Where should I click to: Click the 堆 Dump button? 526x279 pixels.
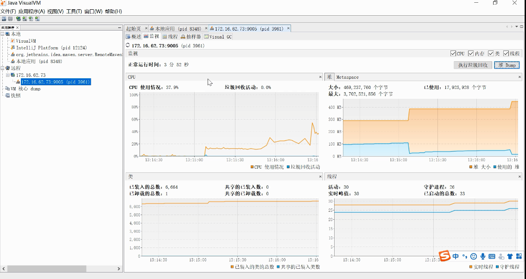click(x=507, y=65)
